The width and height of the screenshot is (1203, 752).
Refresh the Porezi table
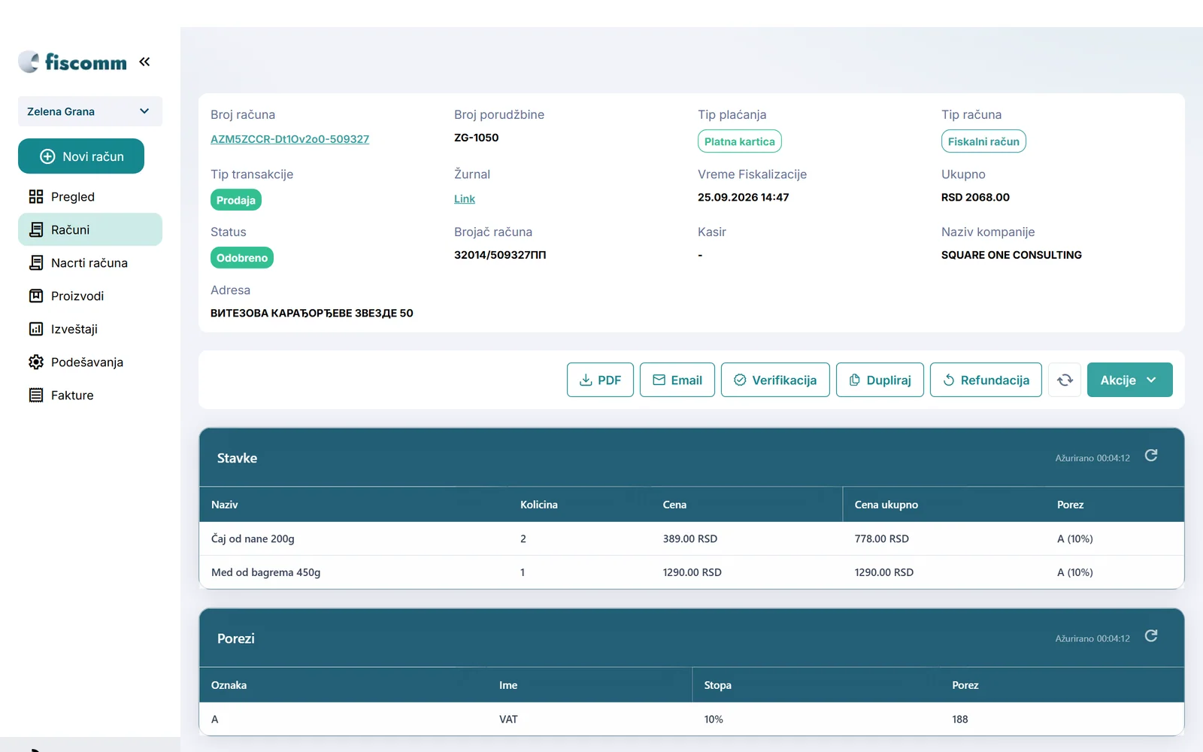(1151, 636)
